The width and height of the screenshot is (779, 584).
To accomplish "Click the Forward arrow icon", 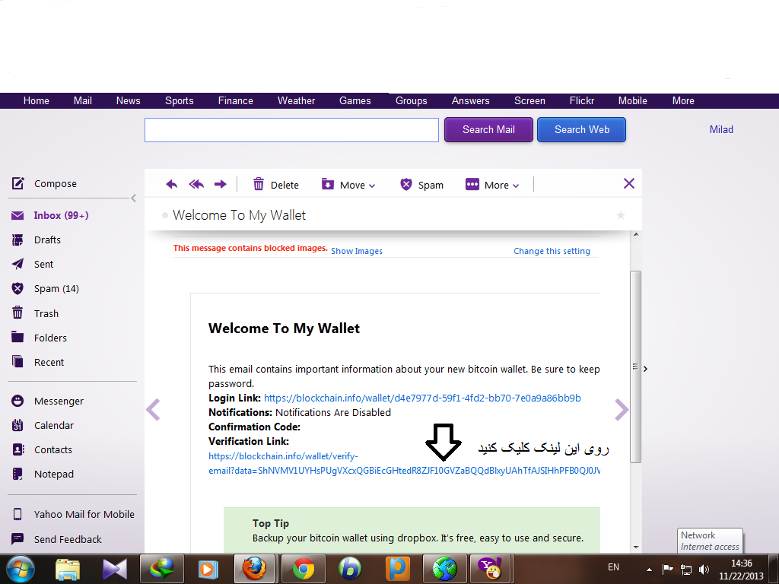I will [x=220, y=184].
